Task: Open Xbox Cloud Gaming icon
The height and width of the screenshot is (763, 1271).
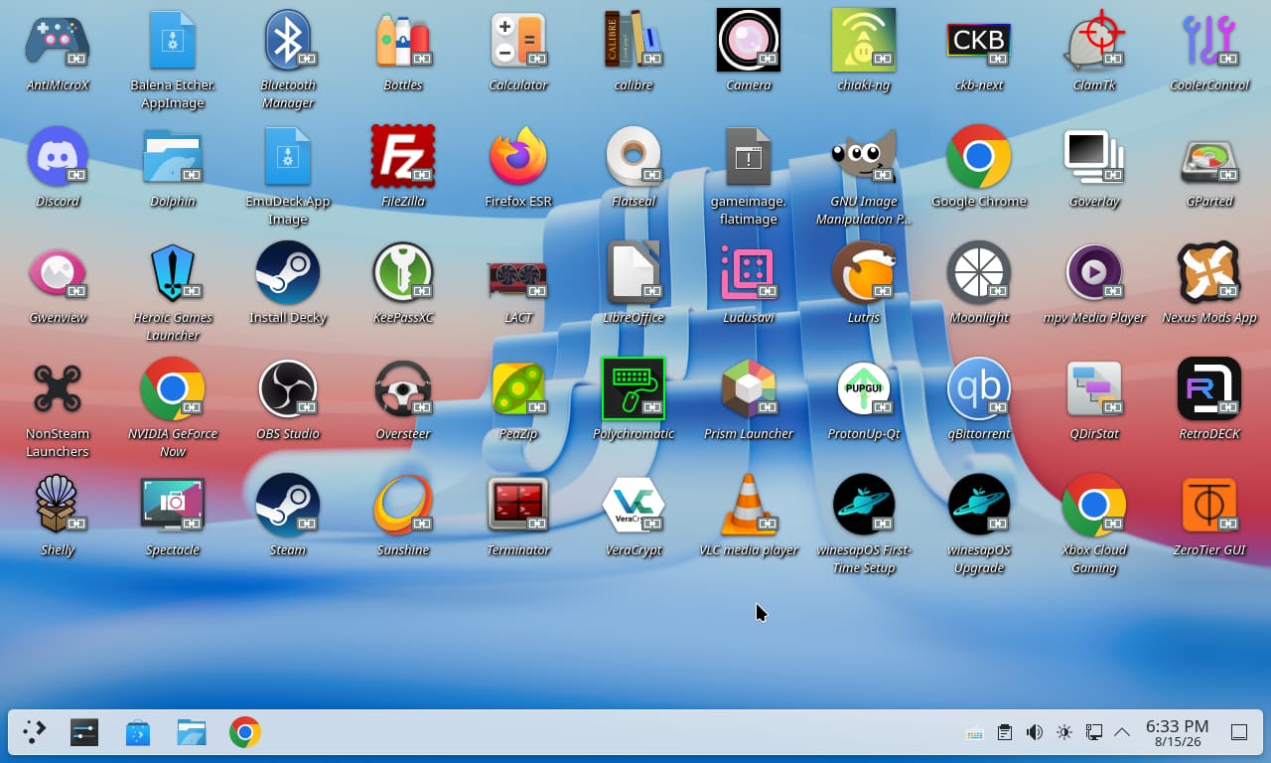Action: click(x=1094, y=506)
